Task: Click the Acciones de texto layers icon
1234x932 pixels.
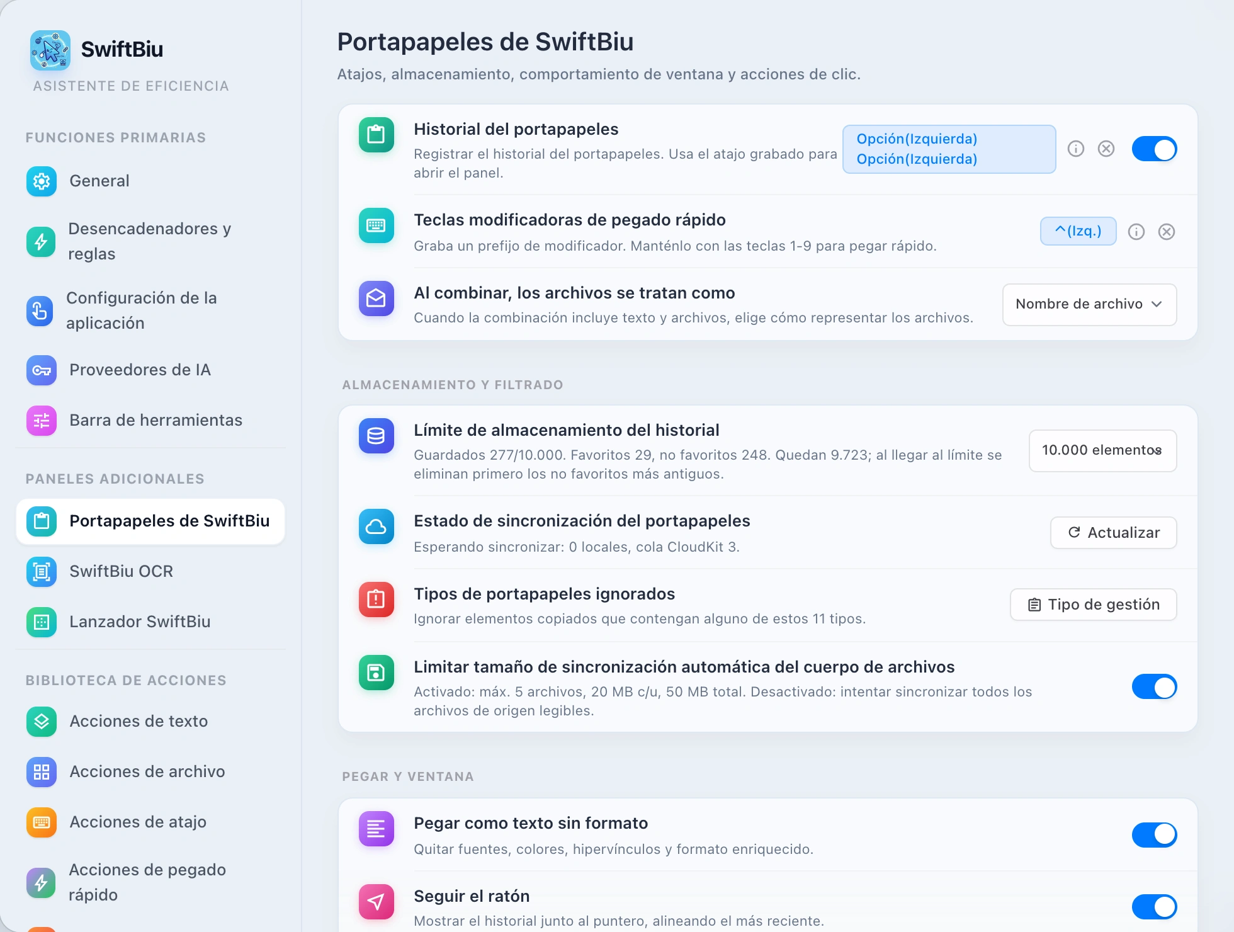Action: pyautogui.click(x=42, y=722)
